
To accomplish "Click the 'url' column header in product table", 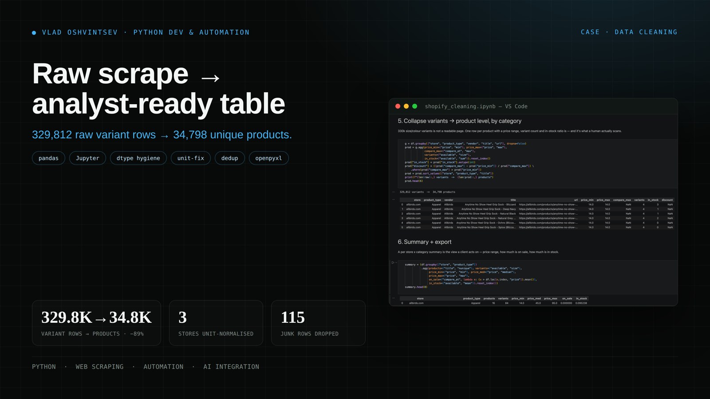I will 576,200.
